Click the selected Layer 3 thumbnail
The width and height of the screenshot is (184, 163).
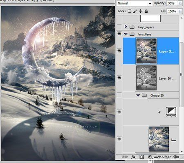tap(146, 51)
